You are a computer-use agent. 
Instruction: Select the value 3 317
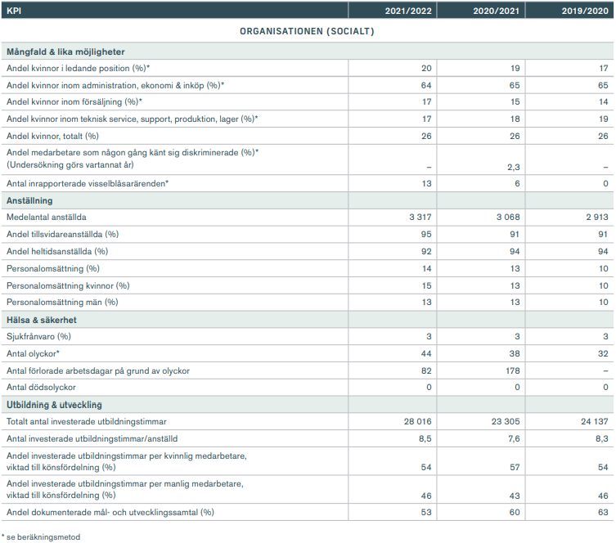[x=420, y=218]
